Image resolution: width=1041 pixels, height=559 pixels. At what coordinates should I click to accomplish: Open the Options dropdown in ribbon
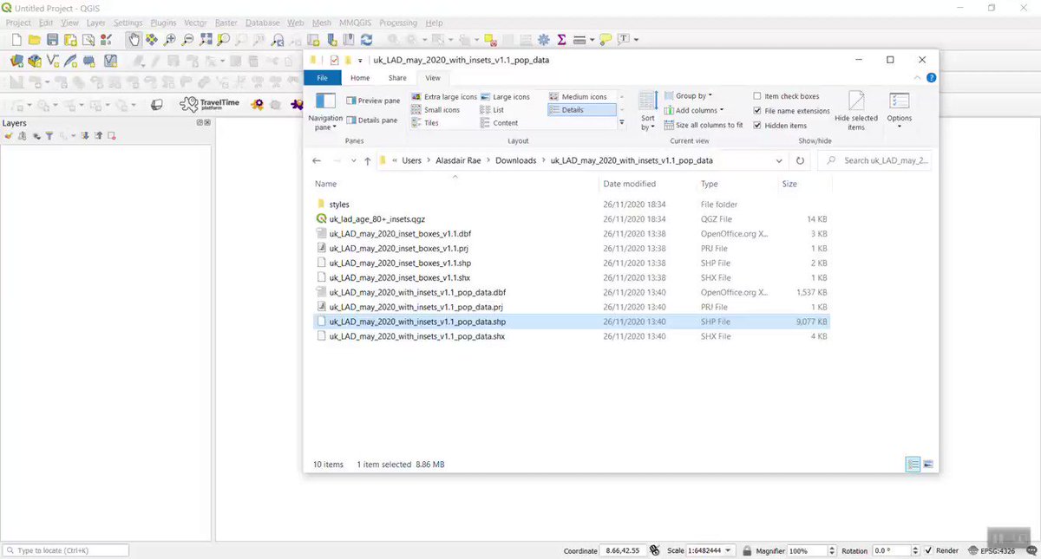[900, 111]
